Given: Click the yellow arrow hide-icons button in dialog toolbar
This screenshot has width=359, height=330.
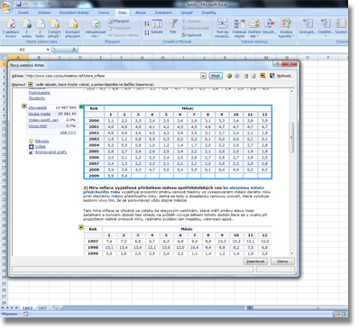Looking at the screenshot, I should pos(262,76).
